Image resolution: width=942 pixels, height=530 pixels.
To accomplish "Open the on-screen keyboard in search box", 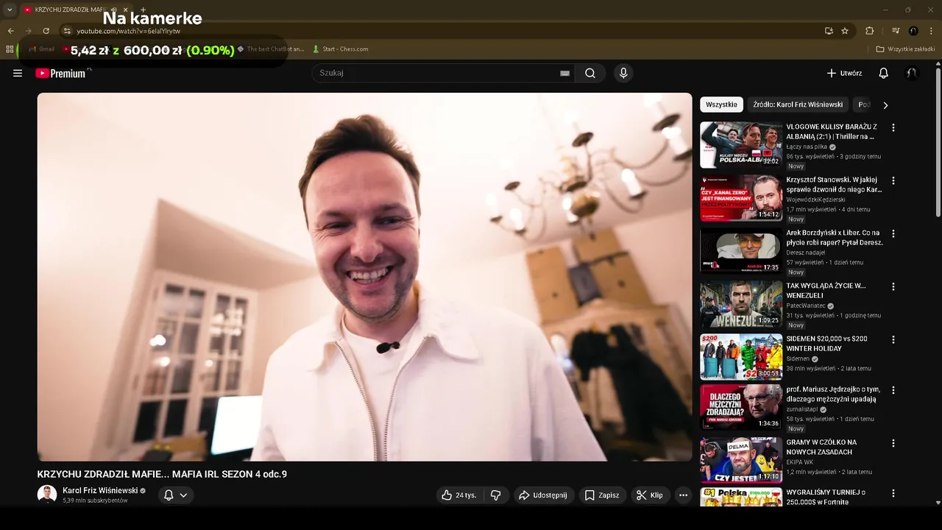I will tap(564, 73).
